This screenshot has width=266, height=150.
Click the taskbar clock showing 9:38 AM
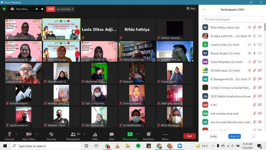[247, 146]
